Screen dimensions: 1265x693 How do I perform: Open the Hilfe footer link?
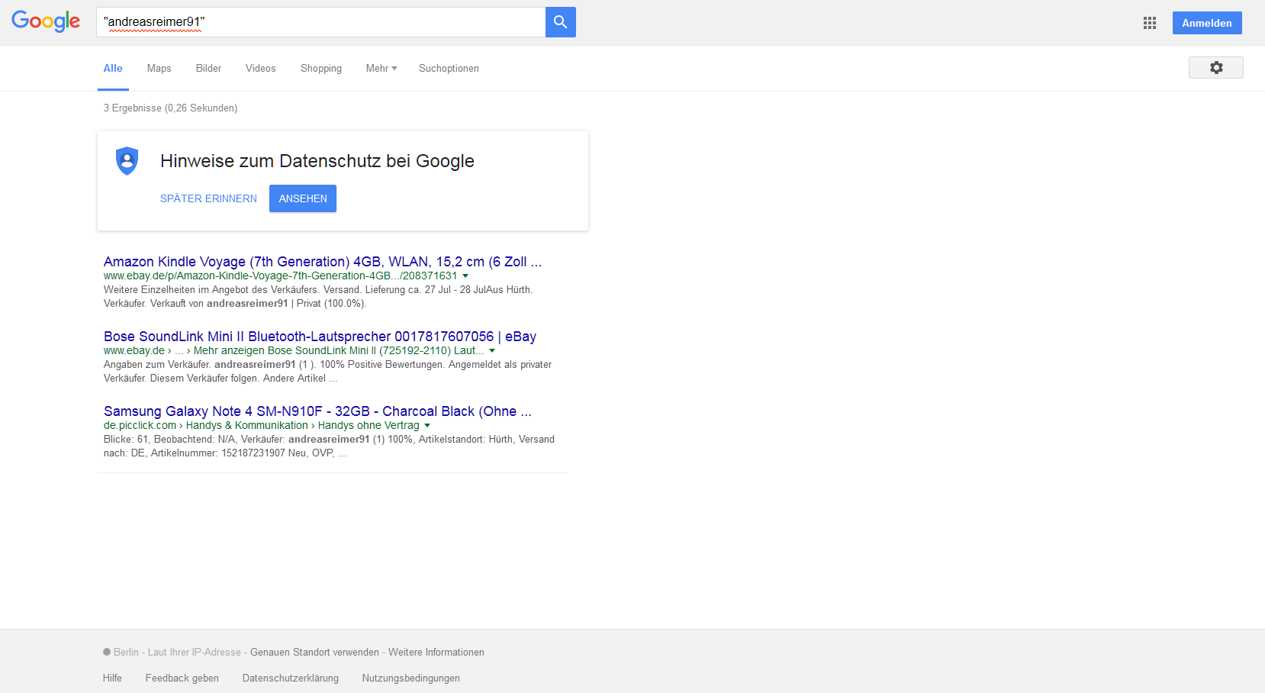112,678
